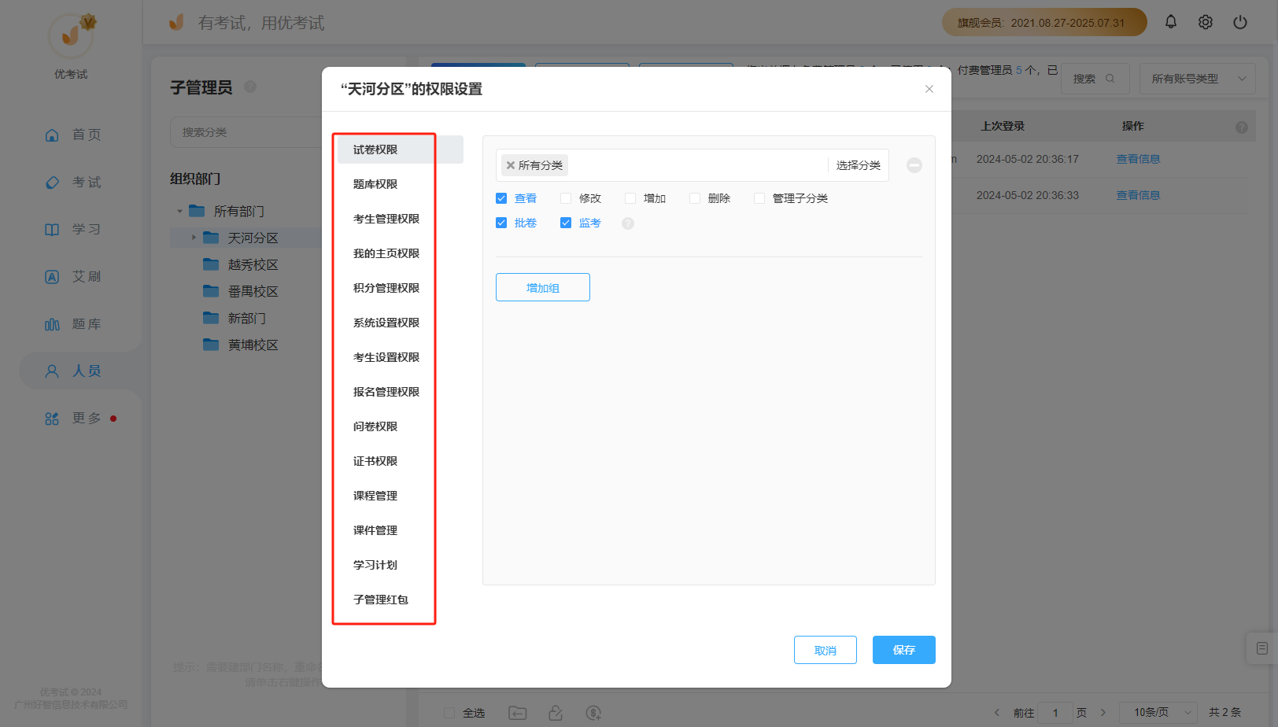Viewport: 1278px width, 727px height.
Task: Uncheck the 查看 permission checkbox
Action: tap(501, 198)
